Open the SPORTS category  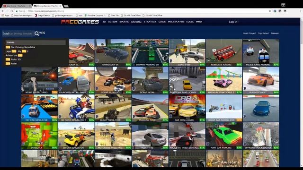(124, 22)
